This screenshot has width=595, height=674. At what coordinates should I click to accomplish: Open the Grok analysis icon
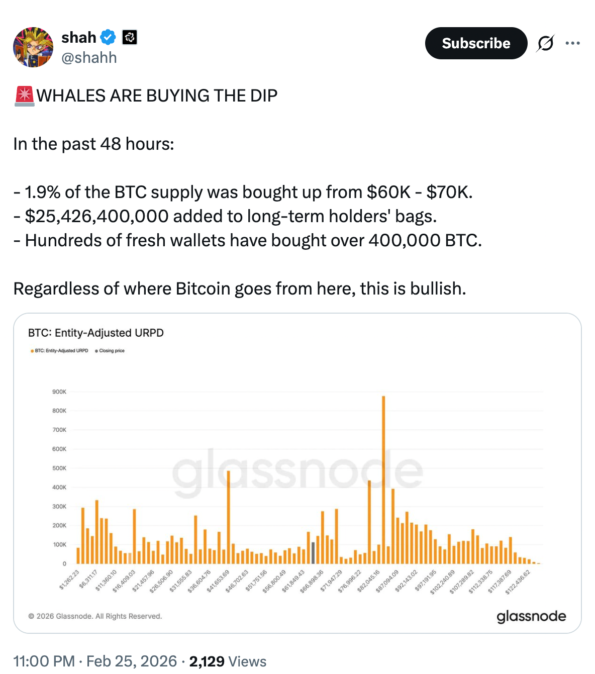[546, 43]
